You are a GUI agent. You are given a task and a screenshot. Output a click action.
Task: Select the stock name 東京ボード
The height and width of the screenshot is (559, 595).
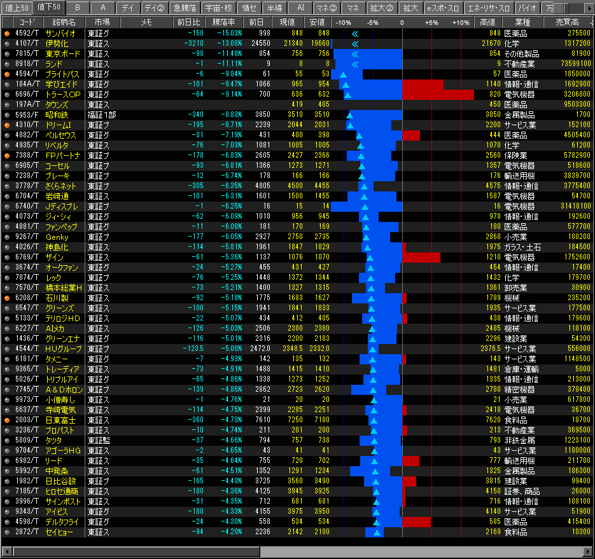tap(62, 54)
